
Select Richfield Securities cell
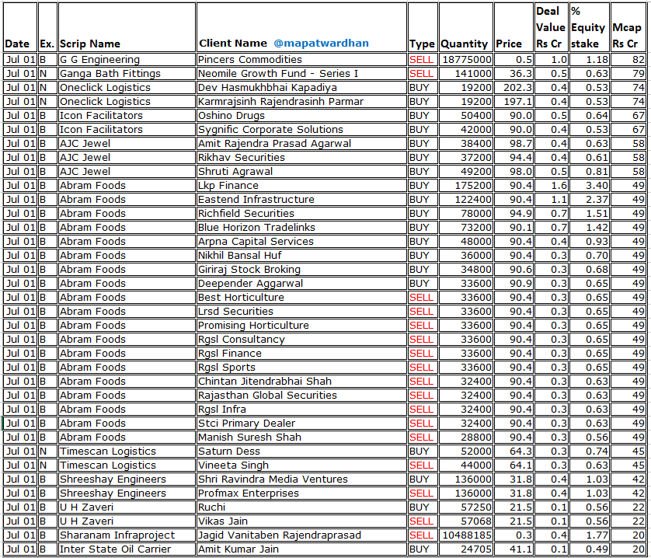pos(302,213)
